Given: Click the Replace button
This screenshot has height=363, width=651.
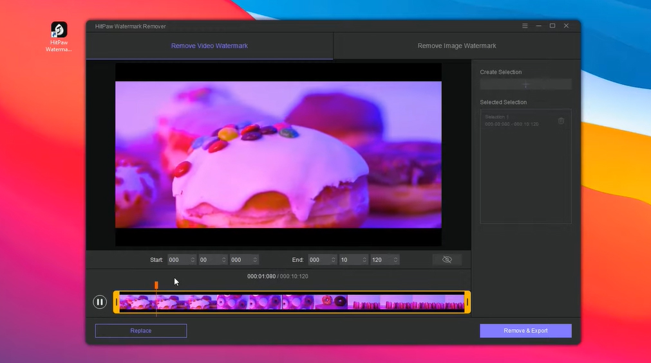Looking at the screenshot, I should [141, 331].
